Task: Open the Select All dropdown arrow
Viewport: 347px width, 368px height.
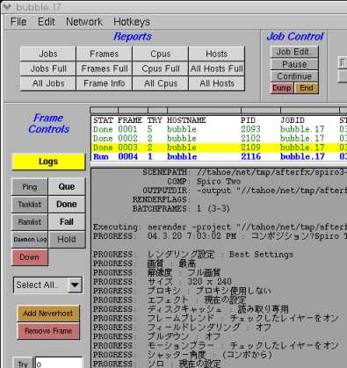Action: point(75,285)
